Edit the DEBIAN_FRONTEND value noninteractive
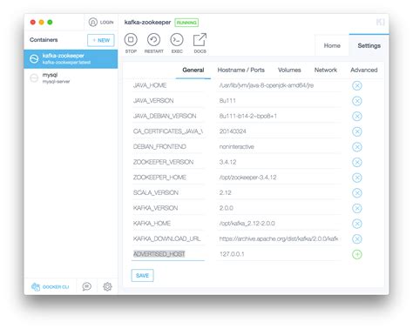Screen dimensions: 413x329 279,146
